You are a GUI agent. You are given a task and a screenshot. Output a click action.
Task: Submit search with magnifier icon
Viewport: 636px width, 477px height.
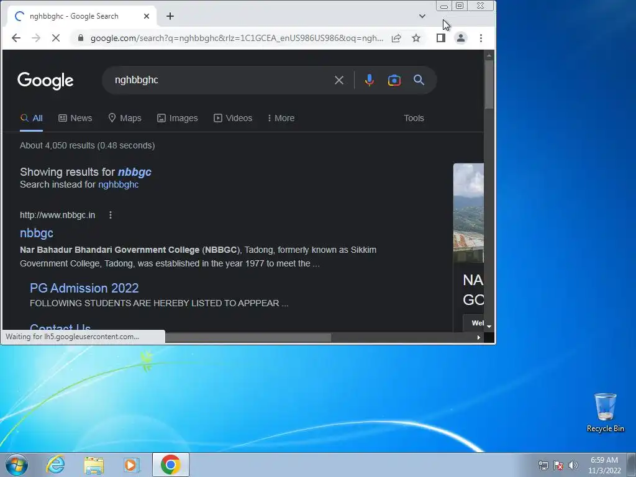tap(419, 80)
